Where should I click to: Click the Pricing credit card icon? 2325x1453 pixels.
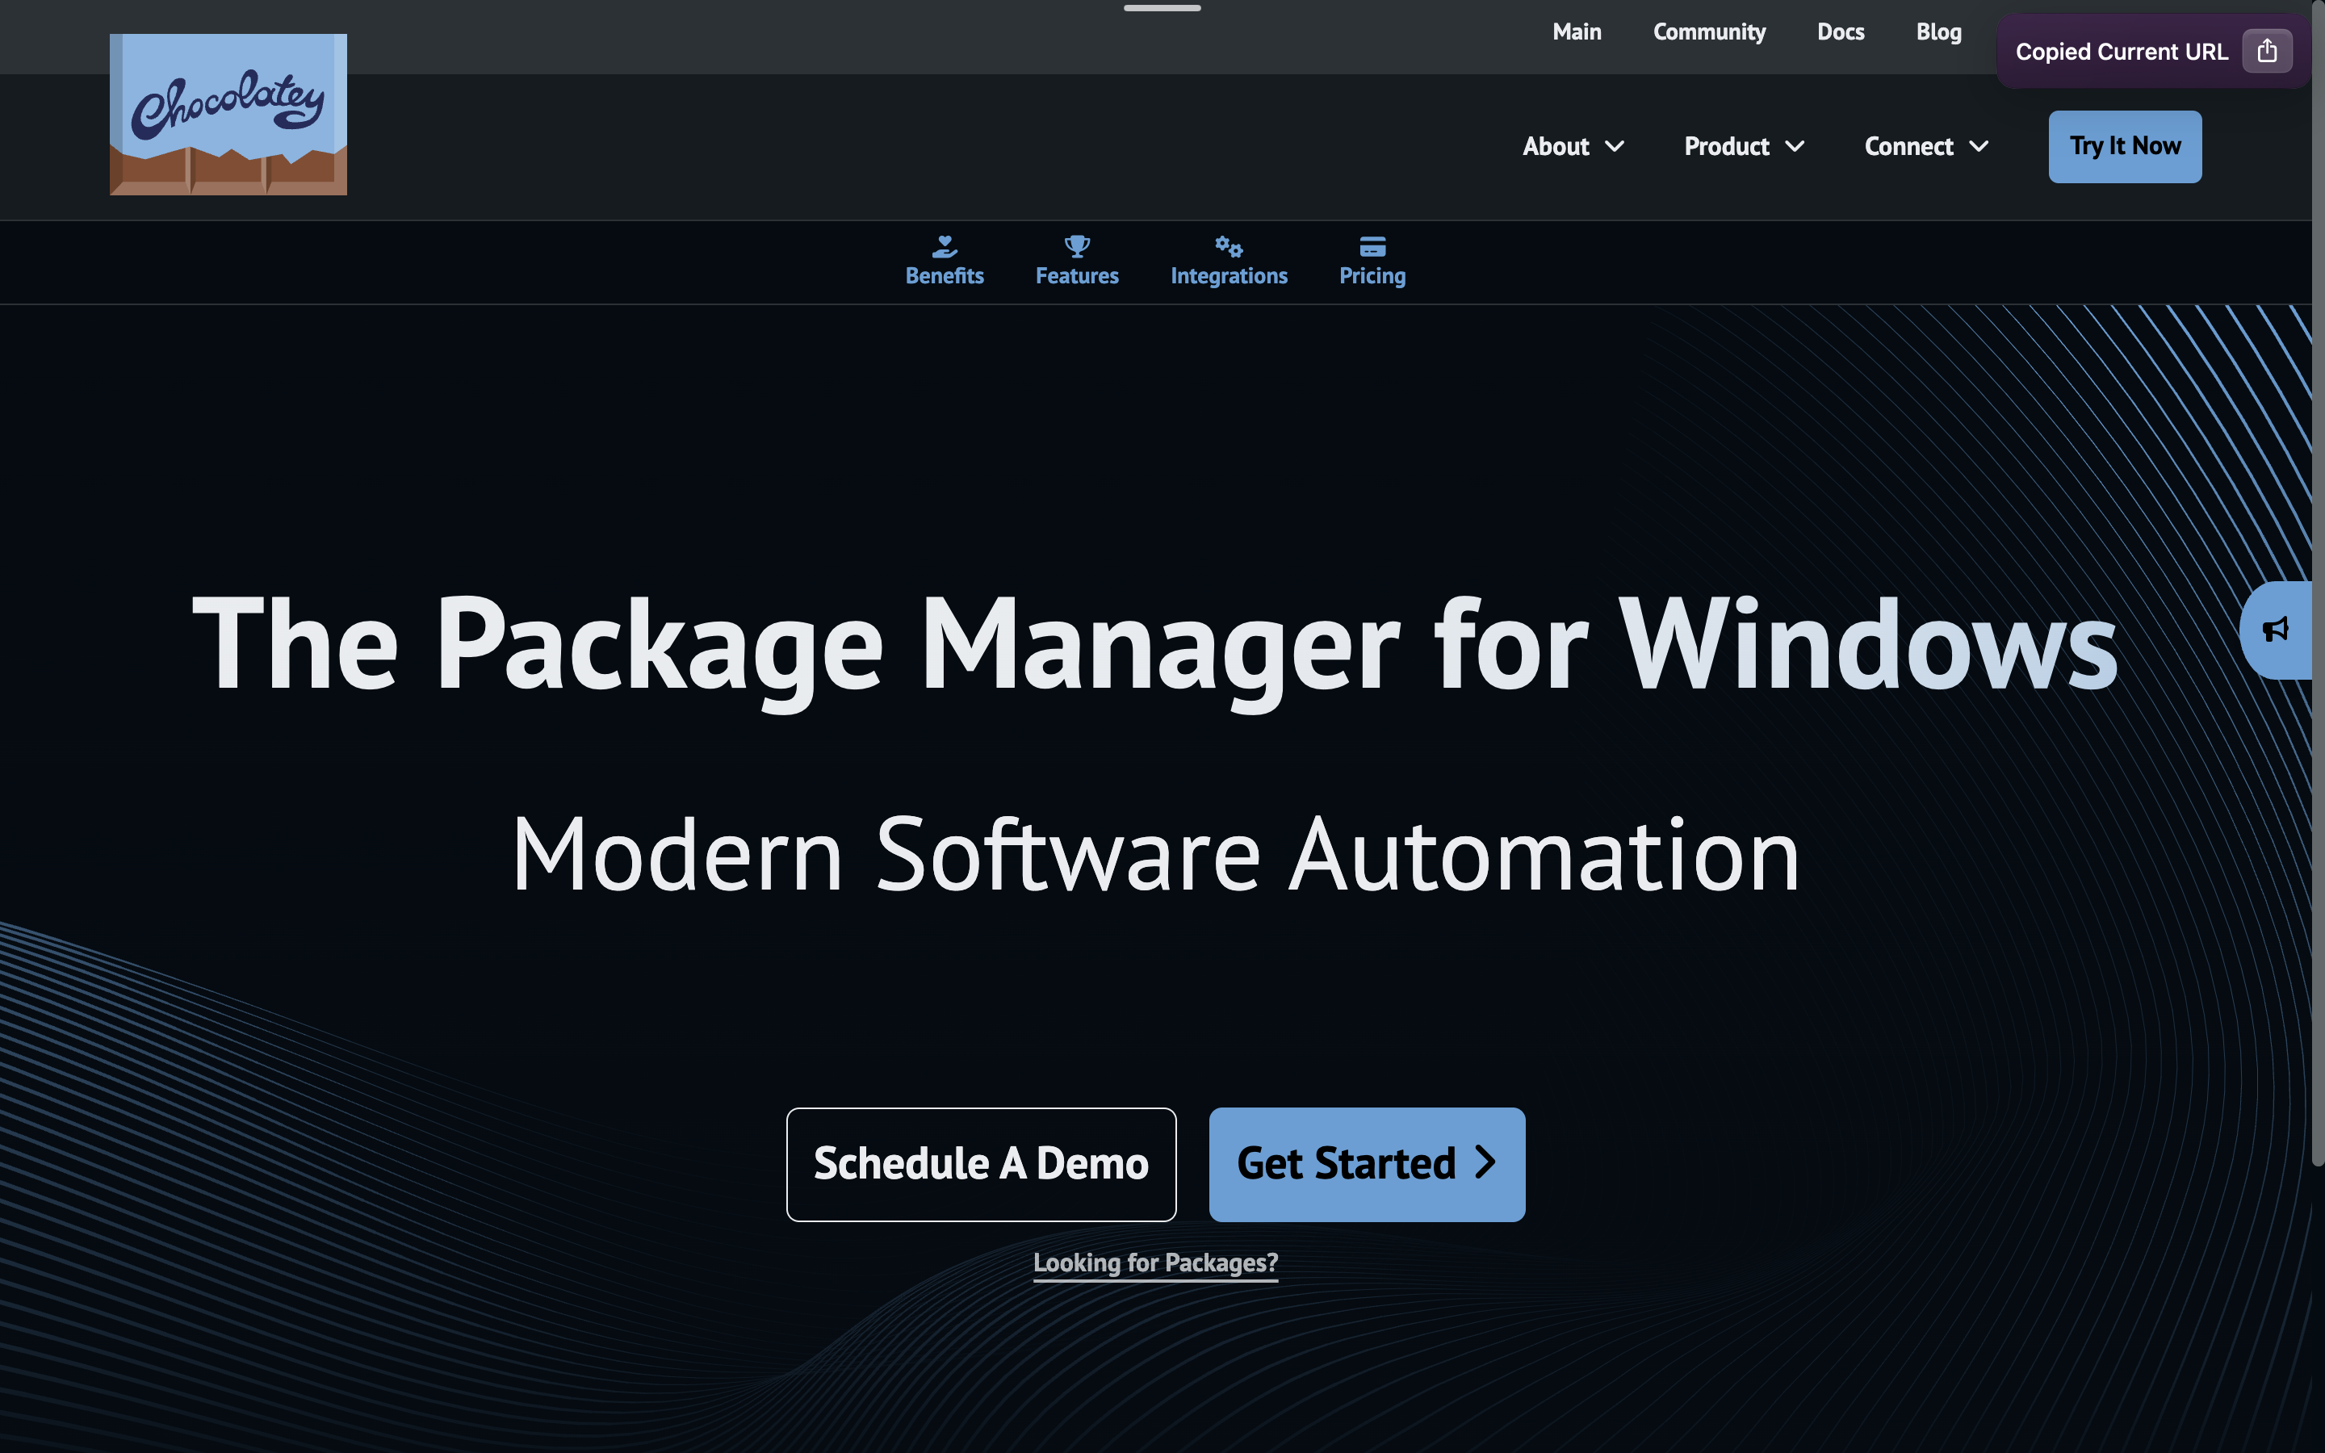(x=1372, y=247)
